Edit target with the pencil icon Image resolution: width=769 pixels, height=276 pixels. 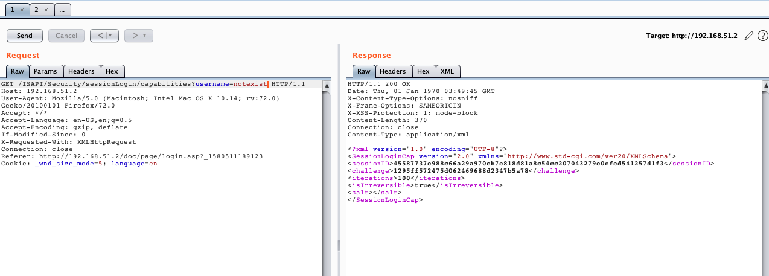coord(748,36)
